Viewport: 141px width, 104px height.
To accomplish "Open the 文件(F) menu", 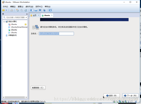I will point(5,7).
